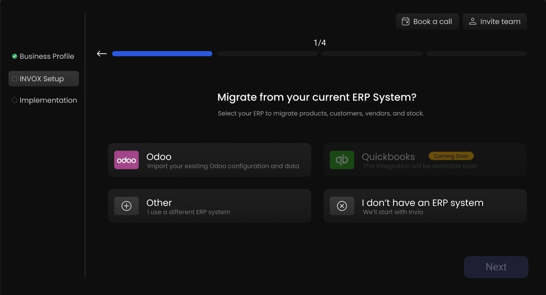
Task: Click the Odoo logo icon
Action: [127, 160]
